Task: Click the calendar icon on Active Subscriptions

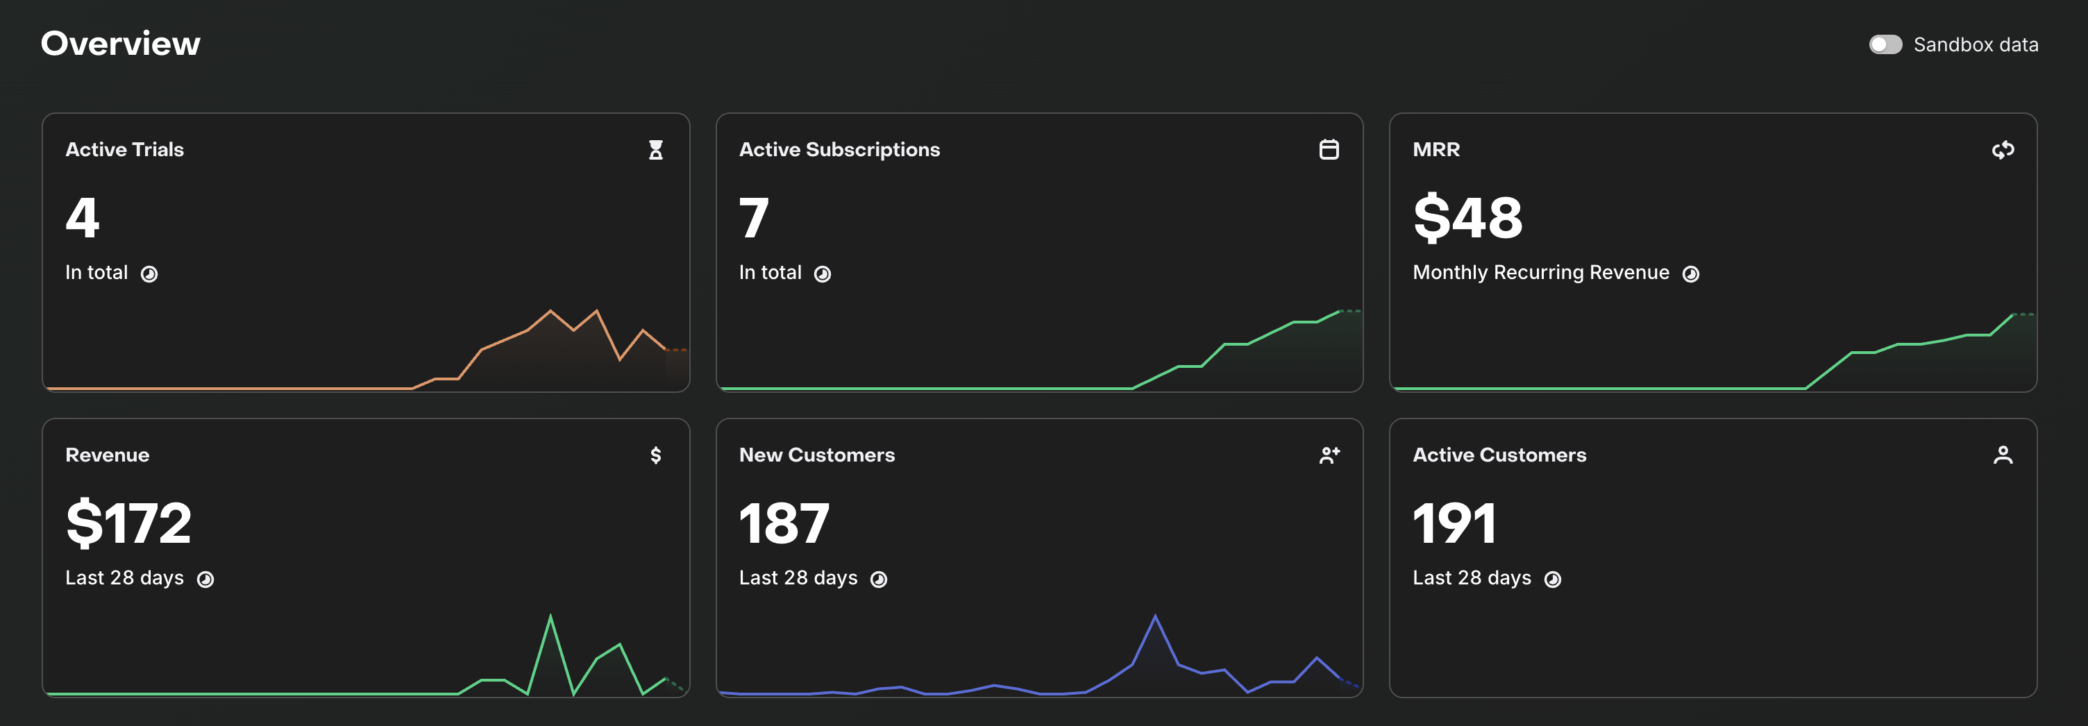Action: [x=1329, y=149]
